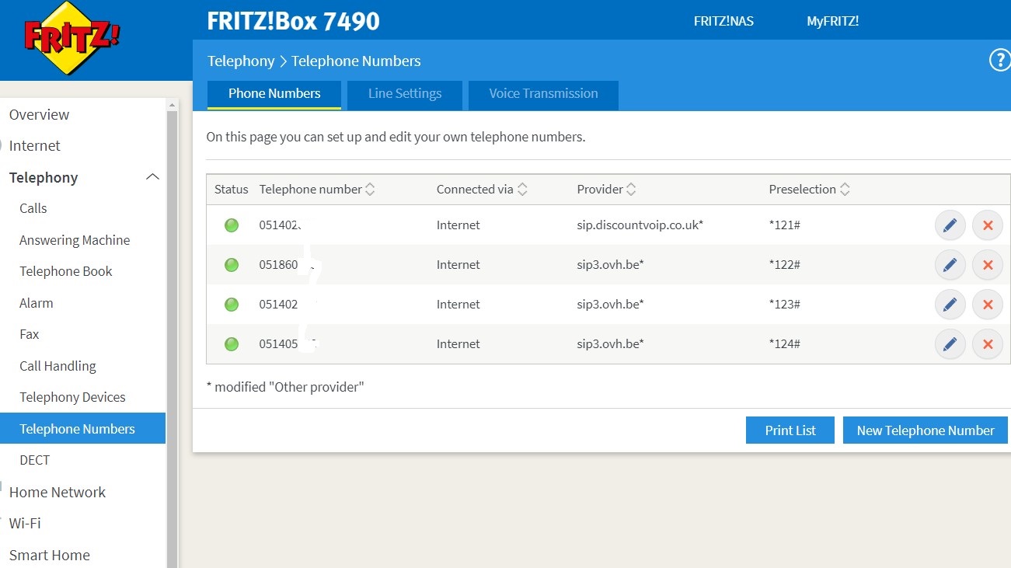
Task: Click the FRITZ! logo
Action: [x=71, y=38]
